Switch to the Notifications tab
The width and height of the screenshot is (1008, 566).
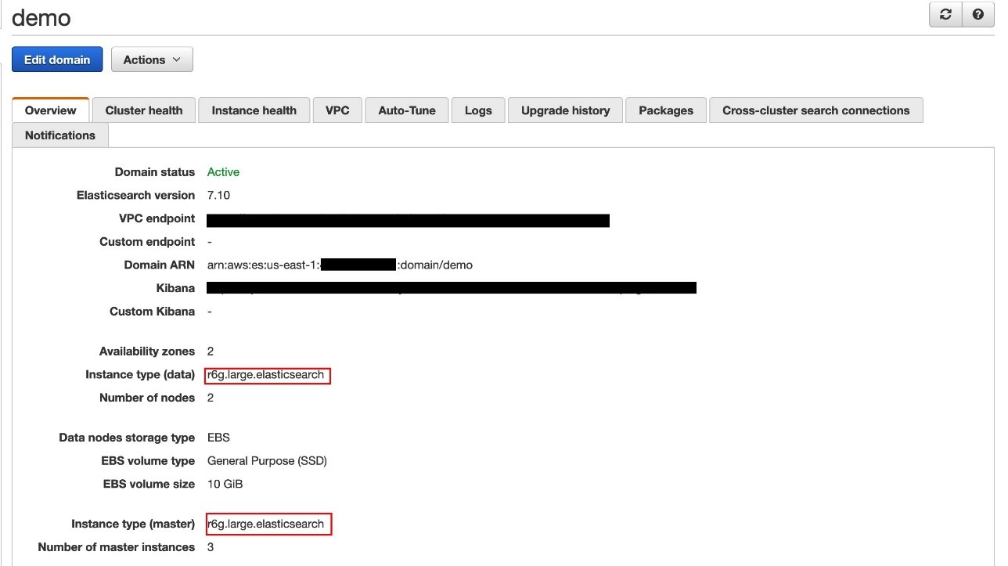[60, 135]
